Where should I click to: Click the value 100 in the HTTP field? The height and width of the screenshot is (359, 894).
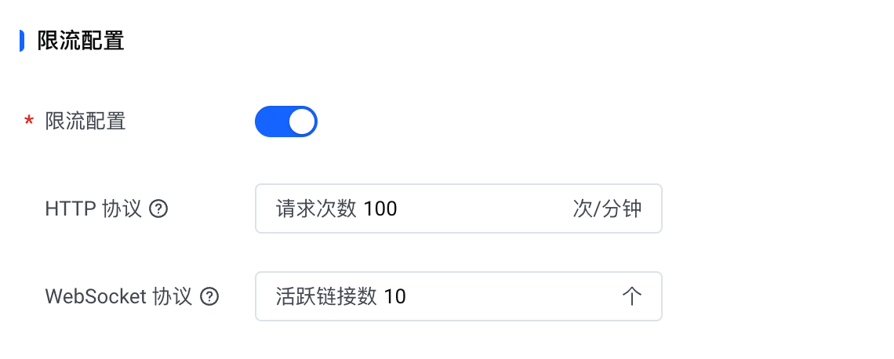380,209
